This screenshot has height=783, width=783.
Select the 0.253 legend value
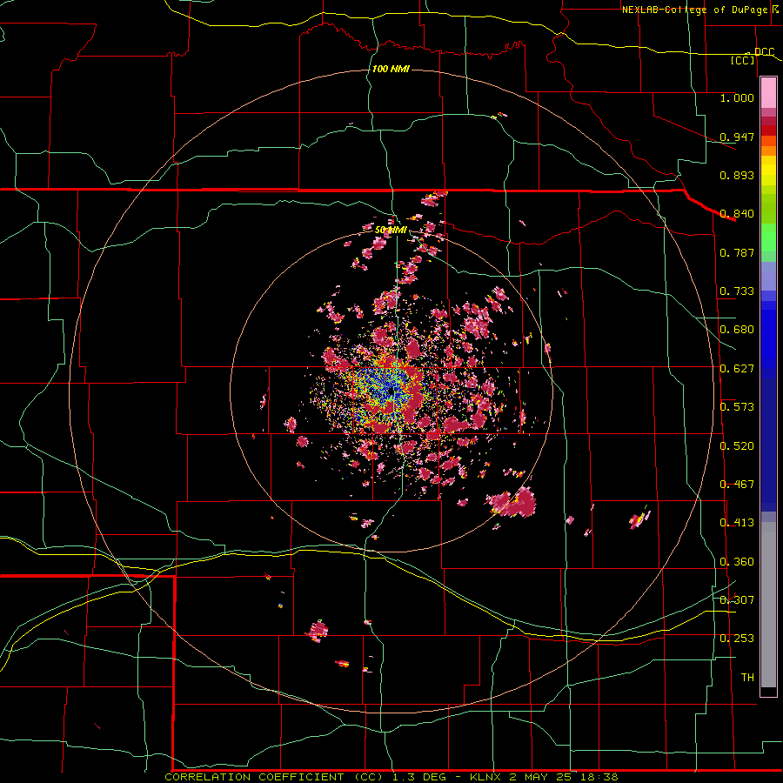click(737, 639)
